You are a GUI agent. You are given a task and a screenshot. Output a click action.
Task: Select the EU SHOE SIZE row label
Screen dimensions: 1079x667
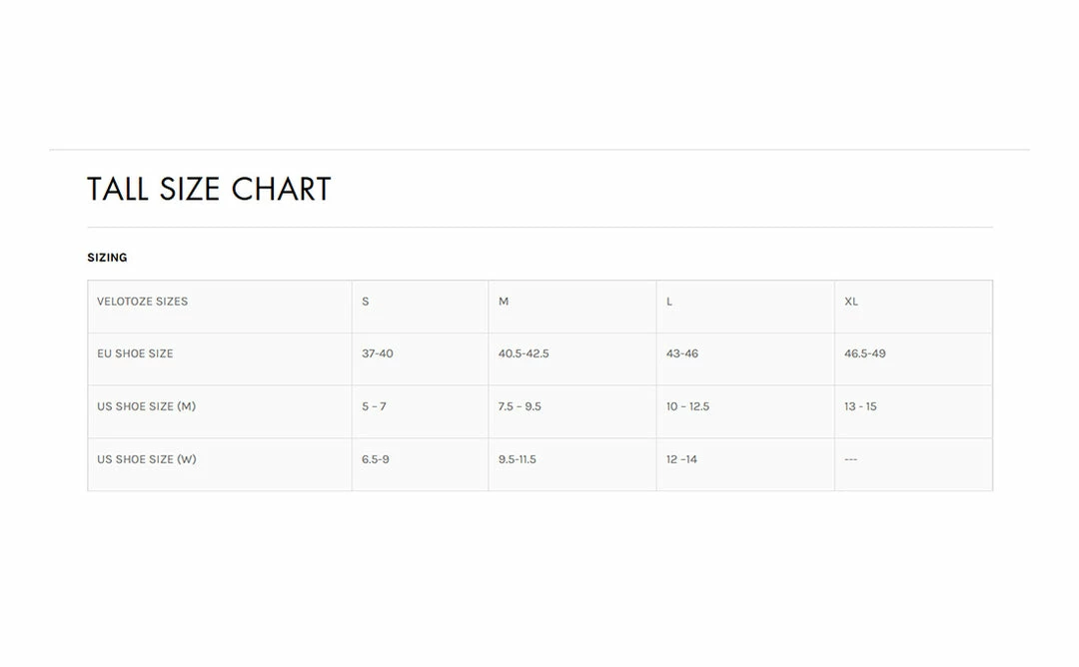pos(135,353)
